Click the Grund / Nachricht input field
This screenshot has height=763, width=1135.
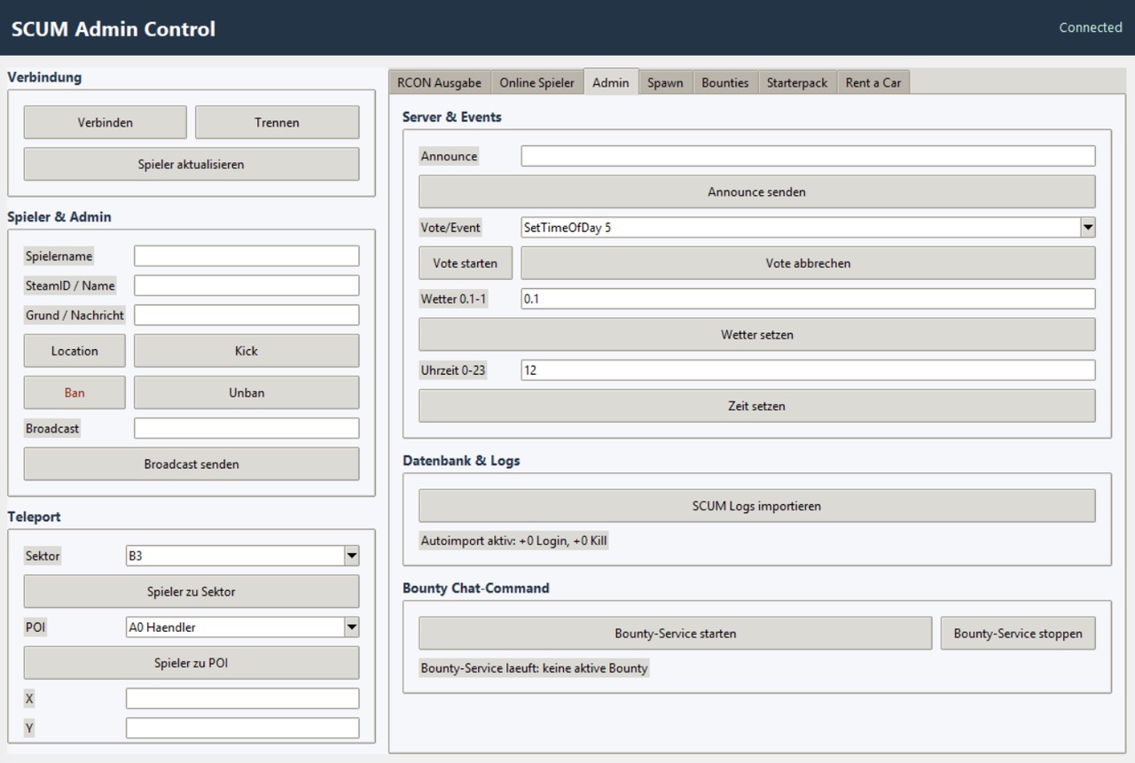pyautogui.click(x=247, y=315)
